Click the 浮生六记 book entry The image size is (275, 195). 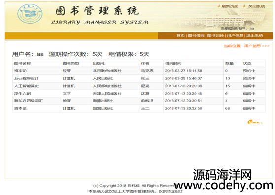[x=23, y=94]
